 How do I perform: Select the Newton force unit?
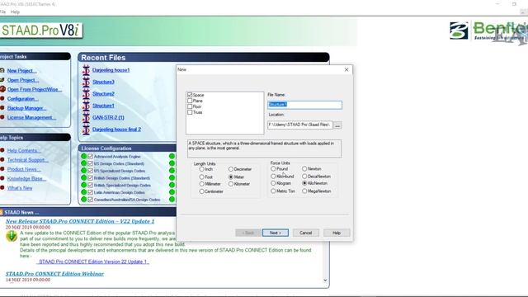(x=304, y=168)
